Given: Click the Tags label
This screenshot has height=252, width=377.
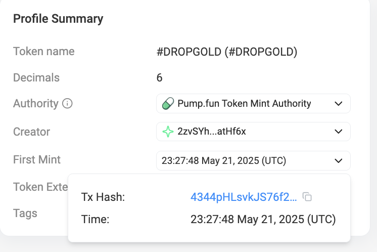Looking at the screenshot, I should (25, 214).
